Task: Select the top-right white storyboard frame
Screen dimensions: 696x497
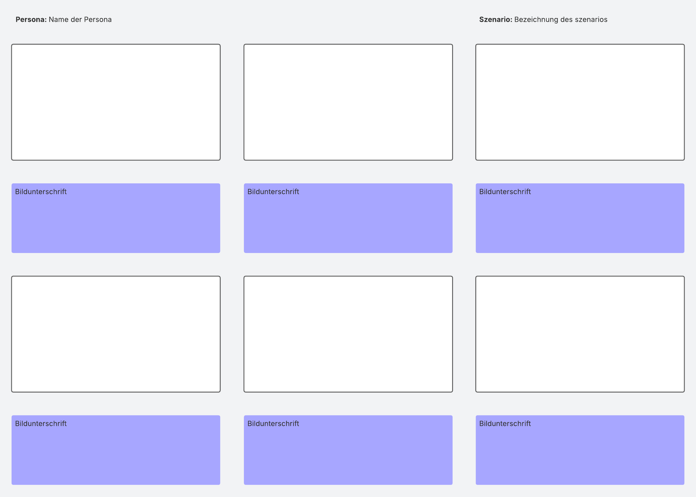Action: [x=580, y=102]
